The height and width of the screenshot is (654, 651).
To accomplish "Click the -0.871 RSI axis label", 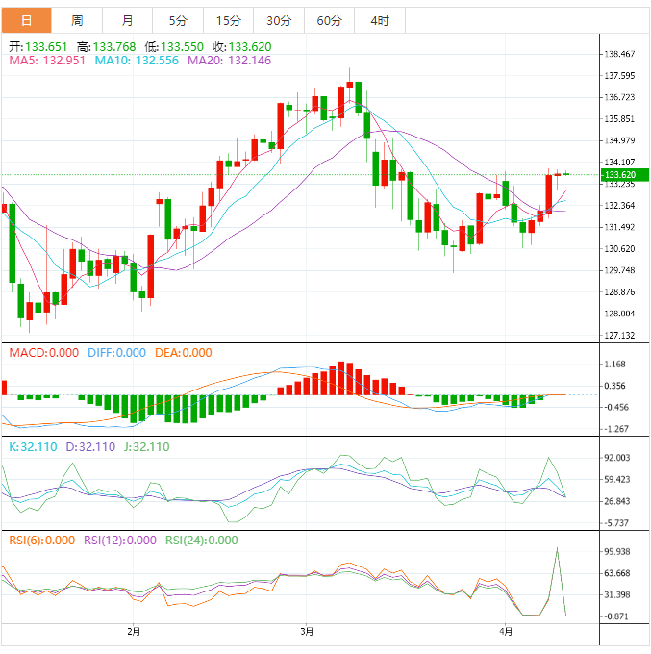I will [x=616, y=616].
